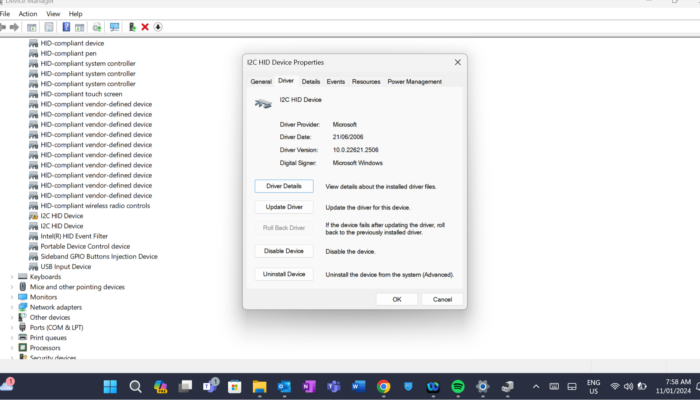The width and height of the screenshot is (700, 400).
Task: Open the Action menu
Action: (28, 14)
